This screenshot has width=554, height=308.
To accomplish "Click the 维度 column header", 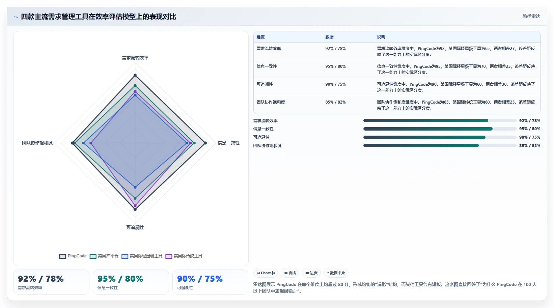I will 260,37.
